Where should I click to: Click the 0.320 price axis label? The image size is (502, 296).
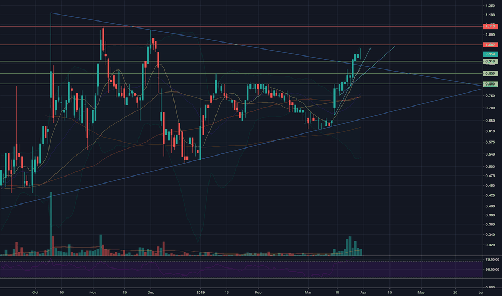point(490,245)
